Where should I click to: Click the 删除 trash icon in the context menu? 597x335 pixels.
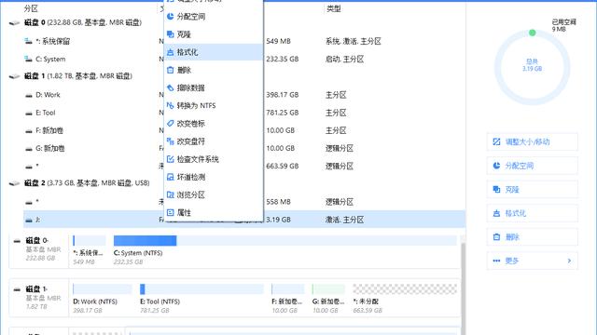click(x=170, y=70)
